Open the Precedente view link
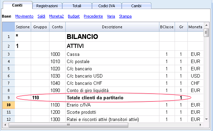The image size is (213, 131). (x=93, y=16)
